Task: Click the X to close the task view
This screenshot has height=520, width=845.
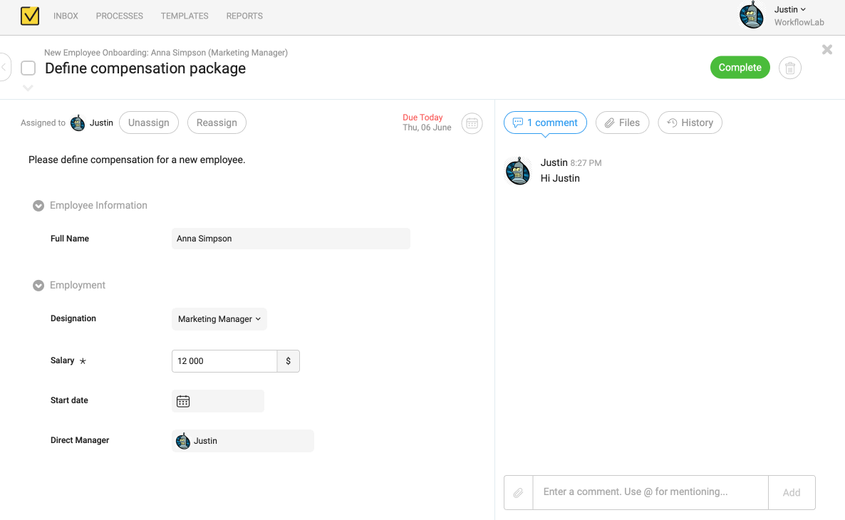Action: coord(826,49)
